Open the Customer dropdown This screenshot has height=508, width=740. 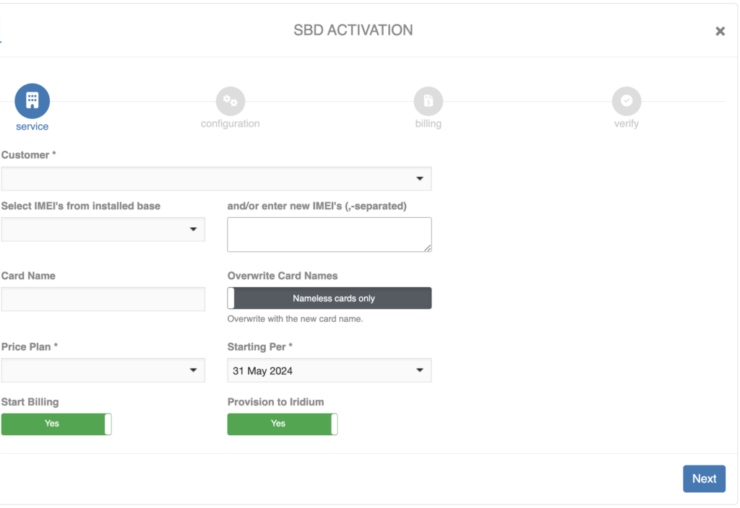(x=216, y=178)
